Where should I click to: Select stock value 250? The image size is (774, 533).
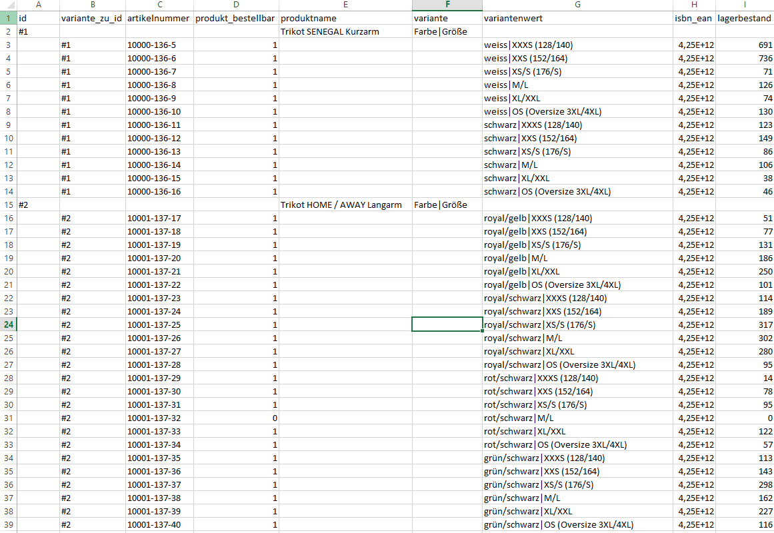pos(745,271)
